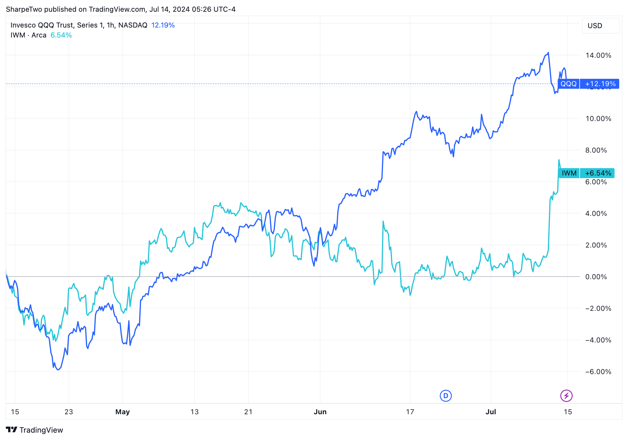Click the 'Jun' label on time axis
The image size is (628, 440).
pyautogui.click(x=320, y=412)
